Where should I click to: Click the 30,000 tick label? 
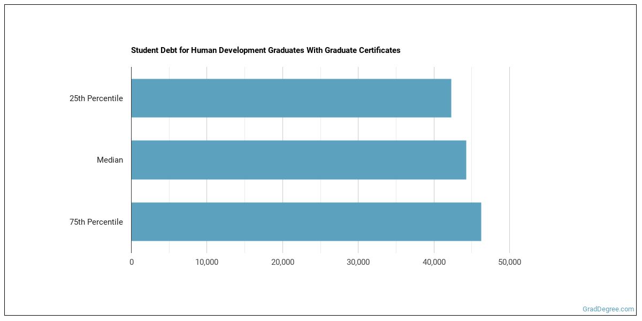[358, 262]
